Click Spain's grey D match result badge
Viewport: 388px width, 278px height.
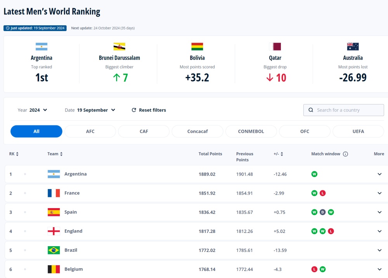coord(322,212)
